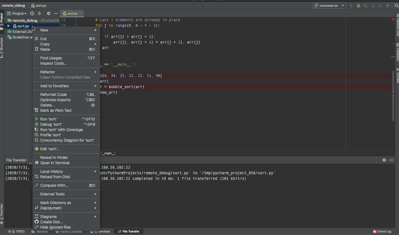Click Inspect Code... menu entry
Viewport: 399px width, 235px height.
[66, 63]
